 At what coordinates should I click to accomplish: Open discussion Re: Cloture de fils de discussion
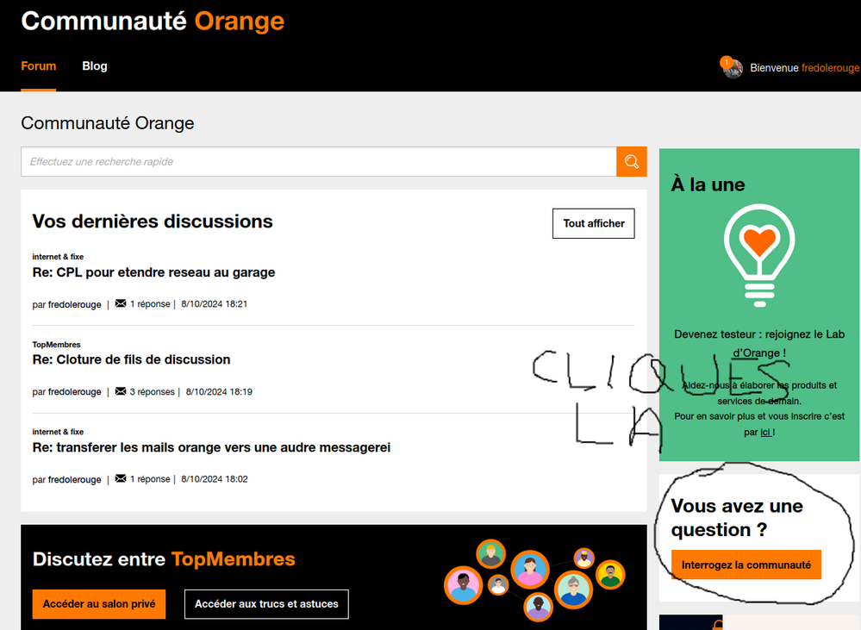(x=131, y=359)
